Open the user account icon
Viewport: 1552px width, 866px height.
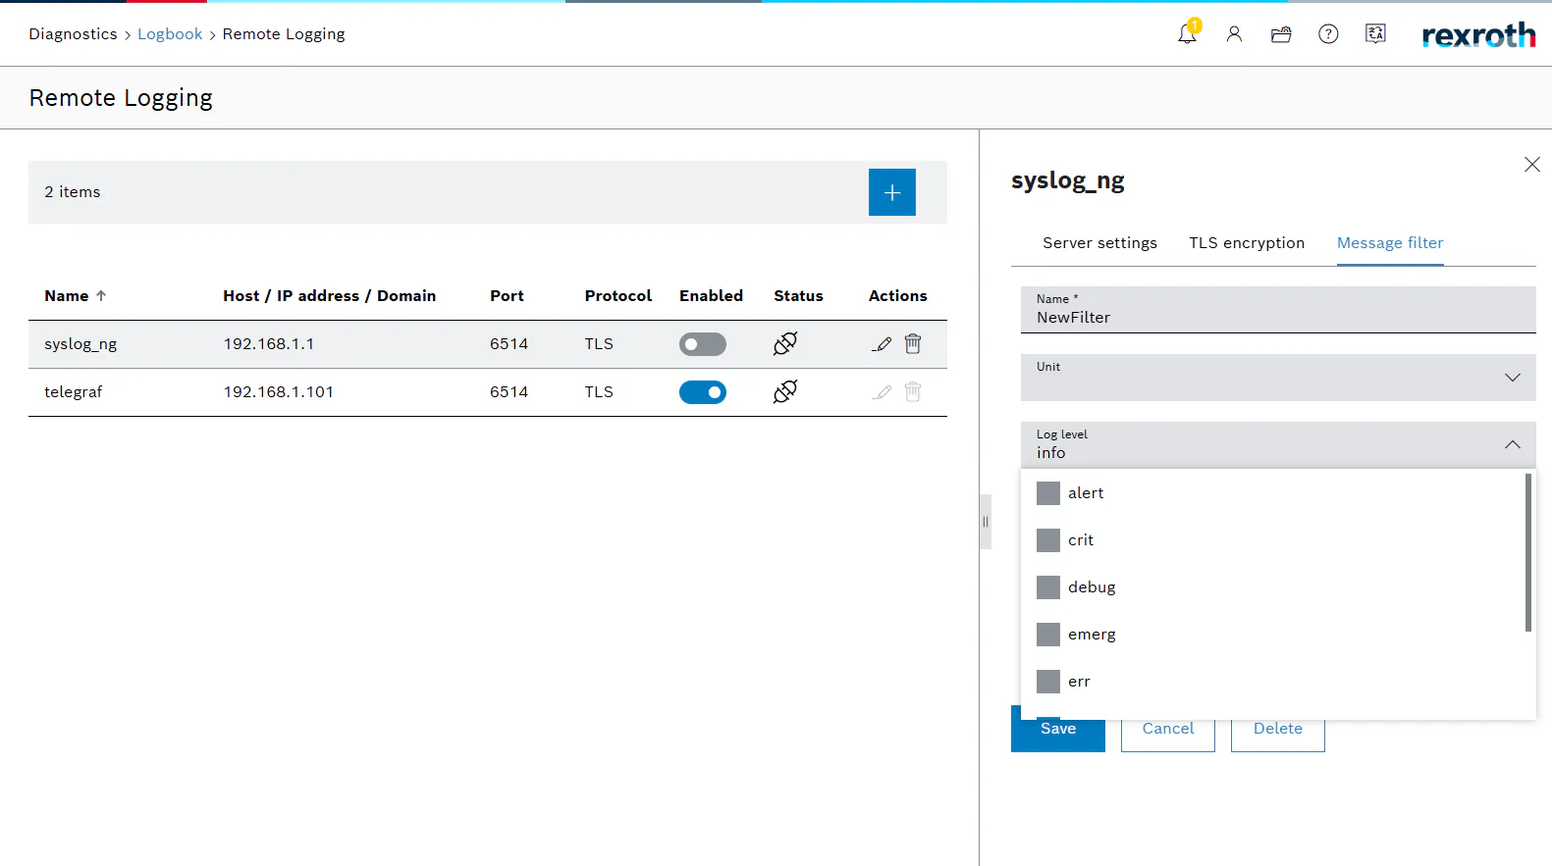[x=1234, y=34]
